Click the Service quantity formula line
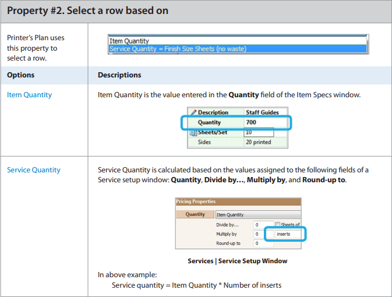 [196, 285]
